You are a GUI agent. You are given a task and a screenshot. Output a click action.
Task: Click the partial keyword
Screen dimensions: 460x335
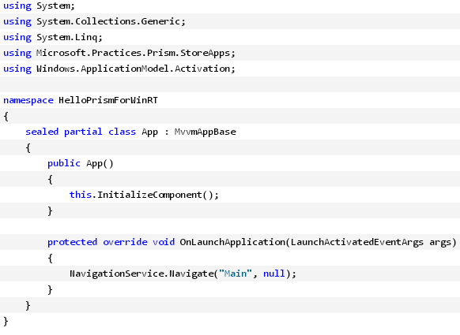click(83, 132)
